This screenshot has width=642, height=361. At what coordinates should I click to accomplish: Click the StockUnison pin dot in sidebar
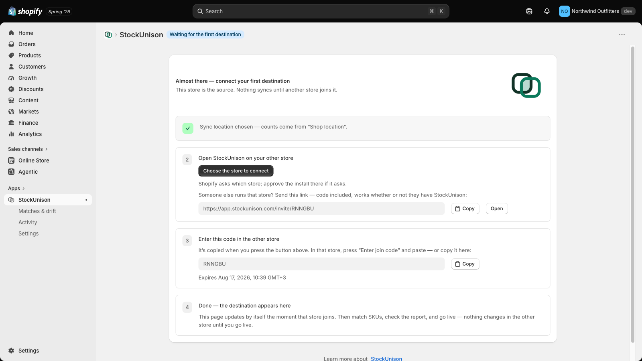point(86,200)
